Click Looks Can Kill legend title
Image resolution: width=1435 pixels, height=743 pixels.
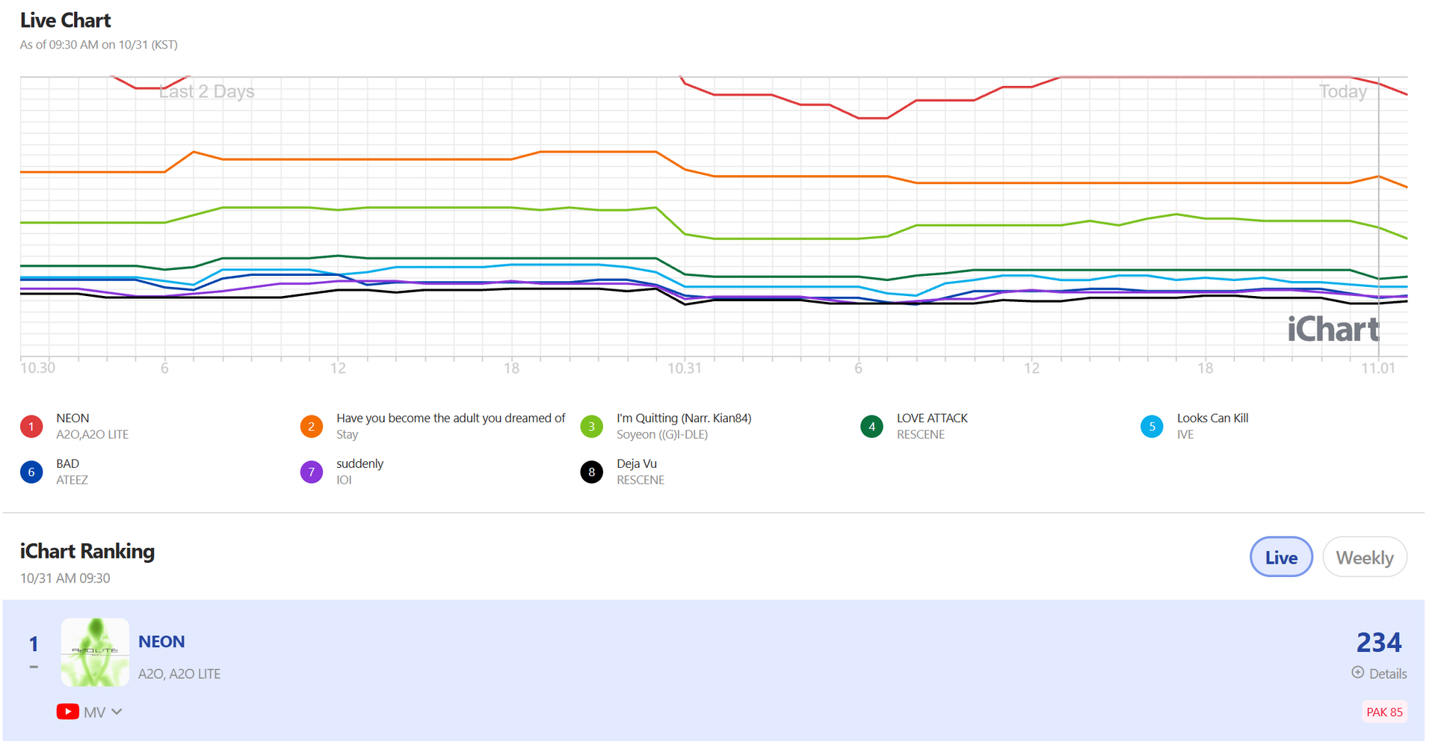click(x=1212, y=418)
